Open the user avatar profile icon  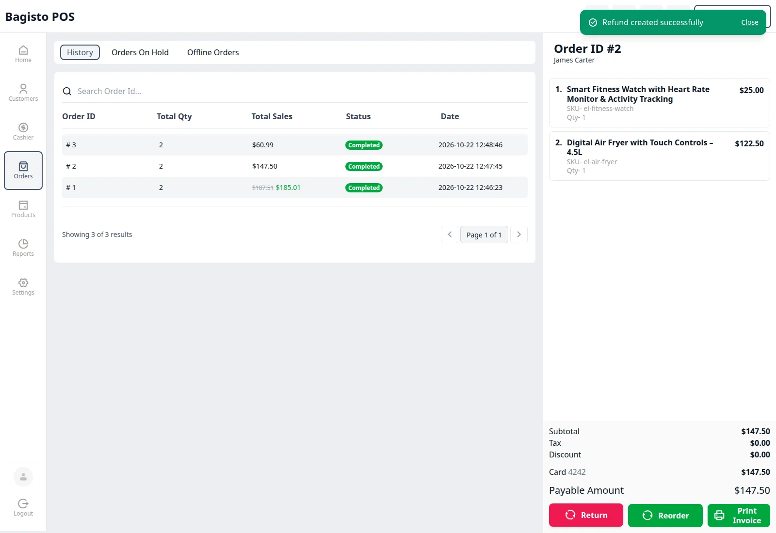click(23, 477)
